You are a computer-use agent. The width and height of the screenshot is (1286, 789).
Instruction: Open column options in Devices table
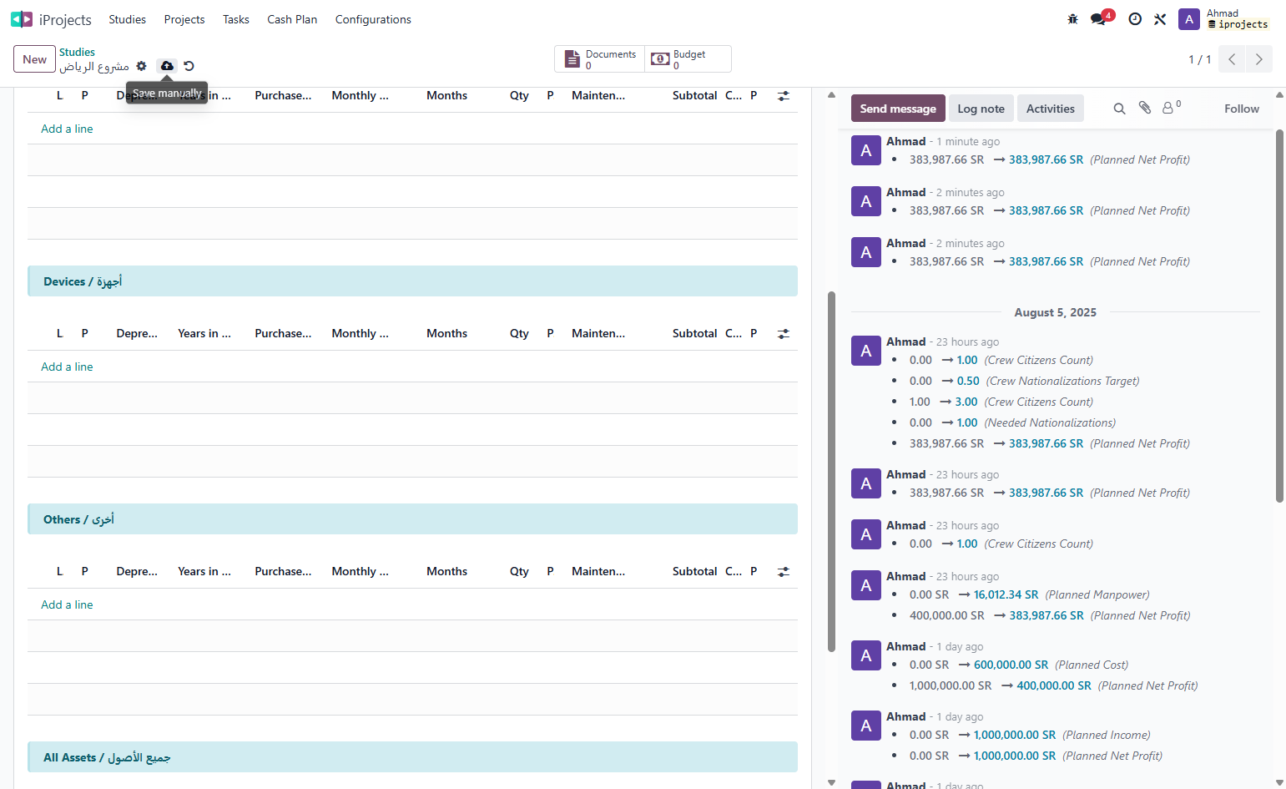[783, 334]
